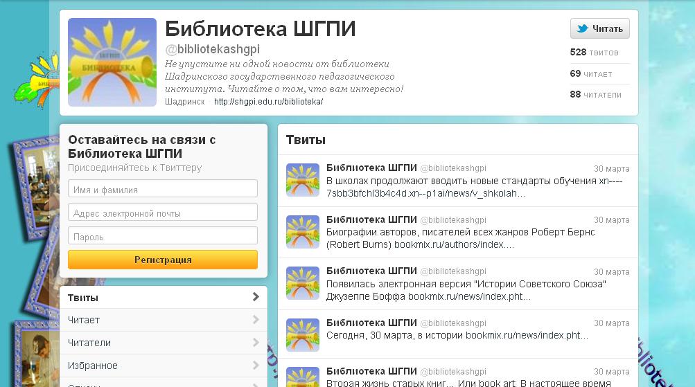Click author name on the новые стандарты tweet

click(371, 168)
